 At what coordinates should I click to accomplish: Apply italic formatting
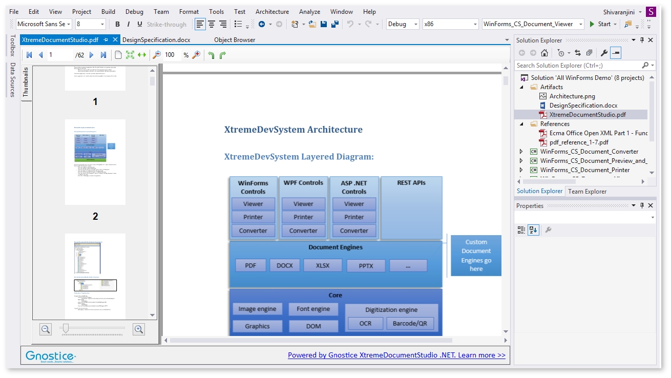pos(129,24)
